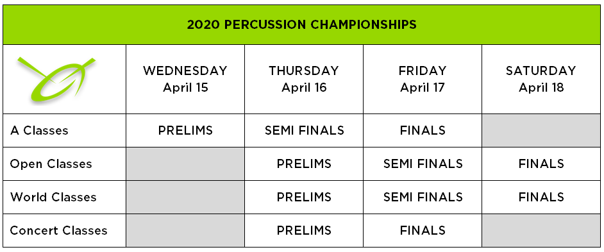Click the World Classes row label
This screenshot has height=252, width=604.
coord(53,197)
